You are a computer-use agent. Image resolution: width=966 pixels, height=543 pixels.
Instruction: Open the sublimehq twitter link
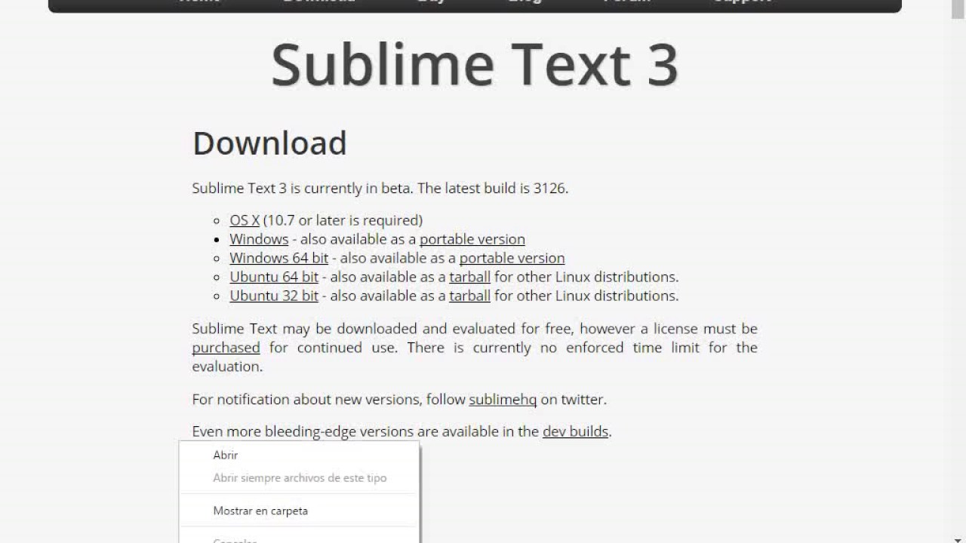tap(503, 399)
